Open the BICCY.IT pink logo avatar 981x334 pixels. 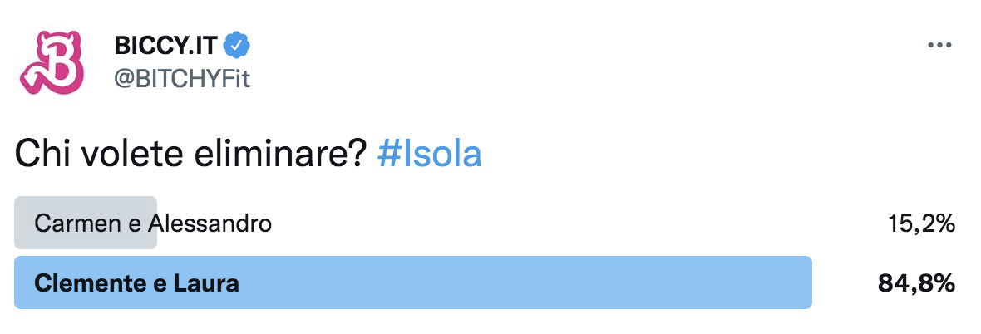pos(52,62)
